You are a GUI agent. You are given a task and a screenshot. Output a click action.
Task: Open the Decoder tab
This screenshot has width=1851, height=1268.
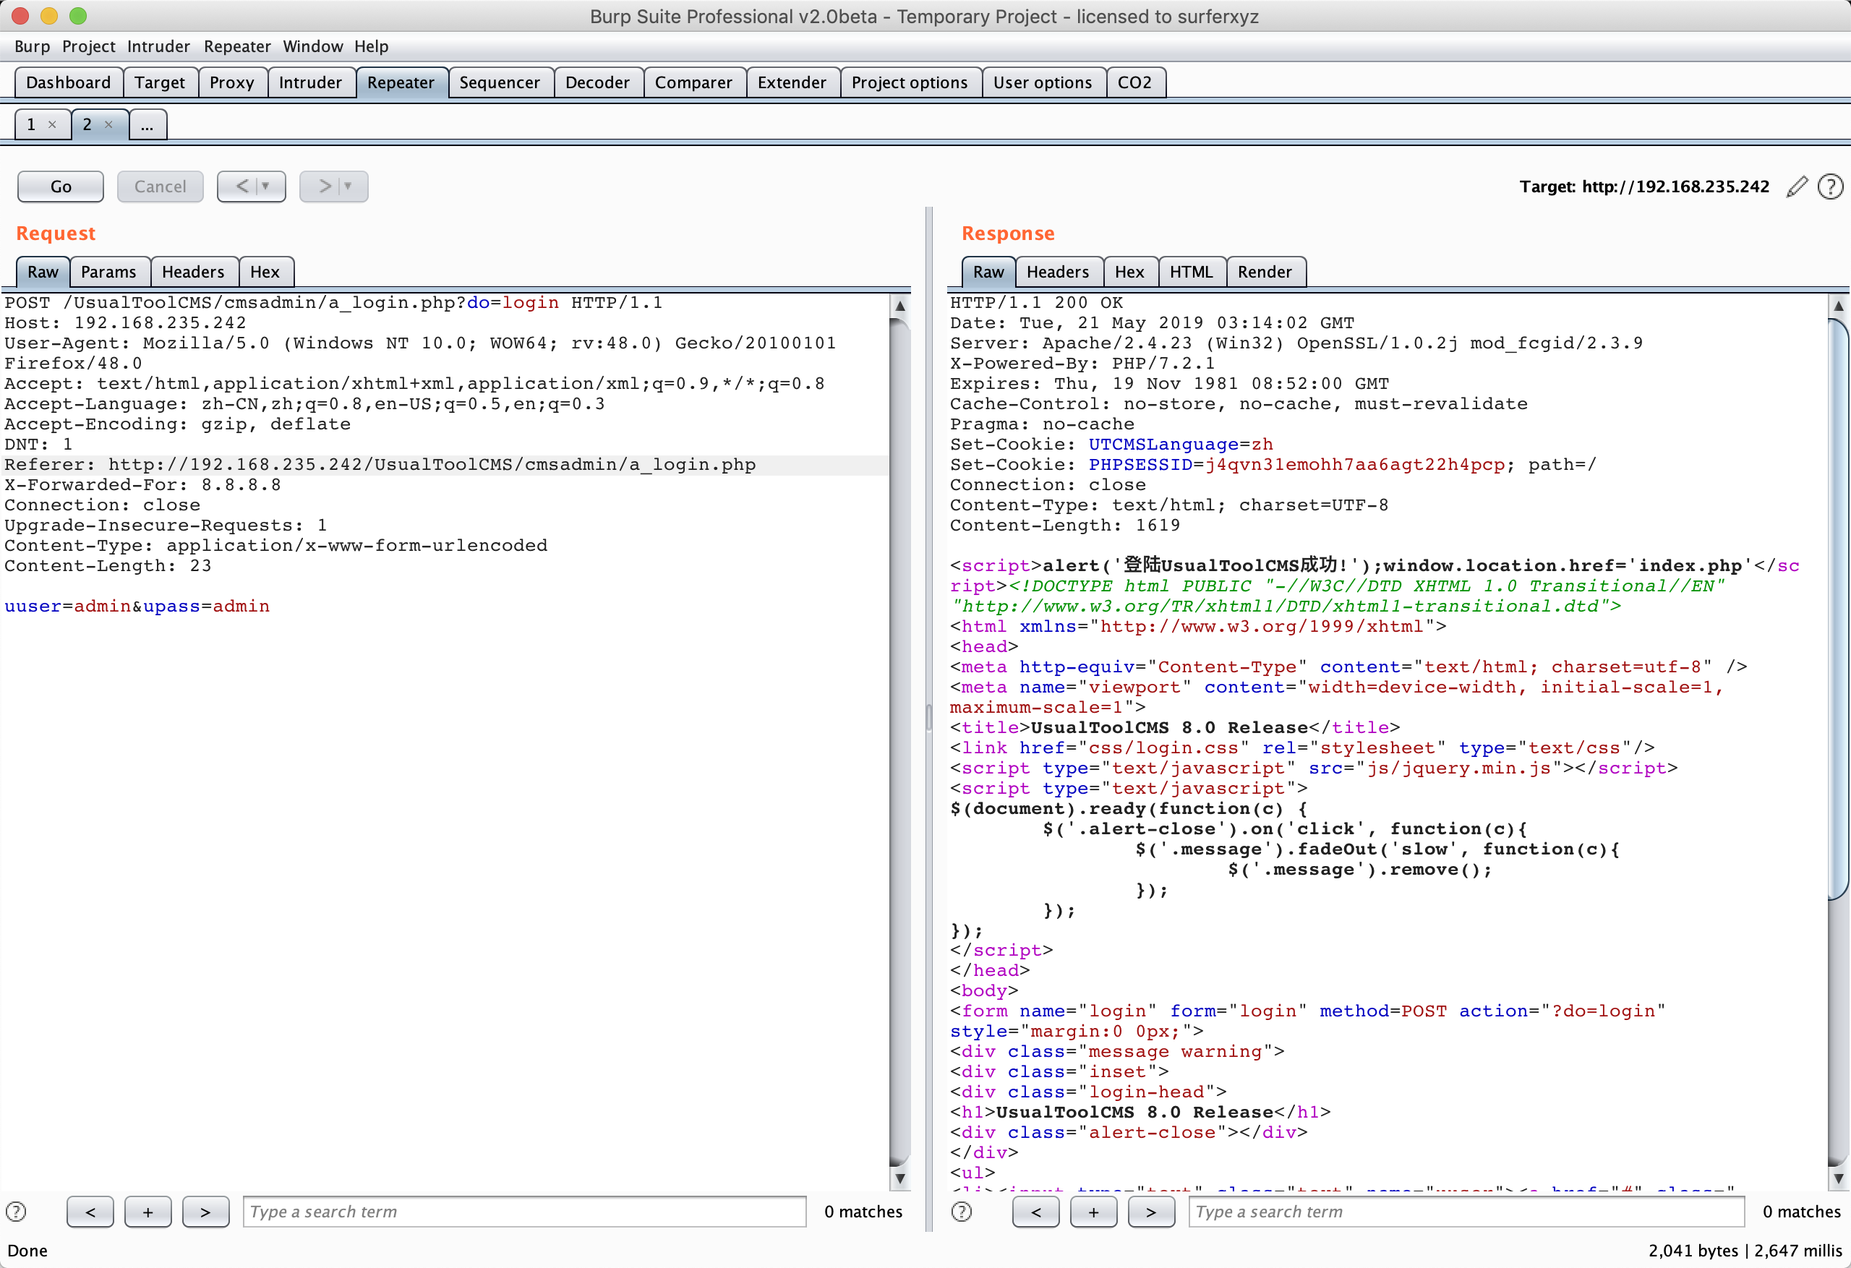click(597, 82)
